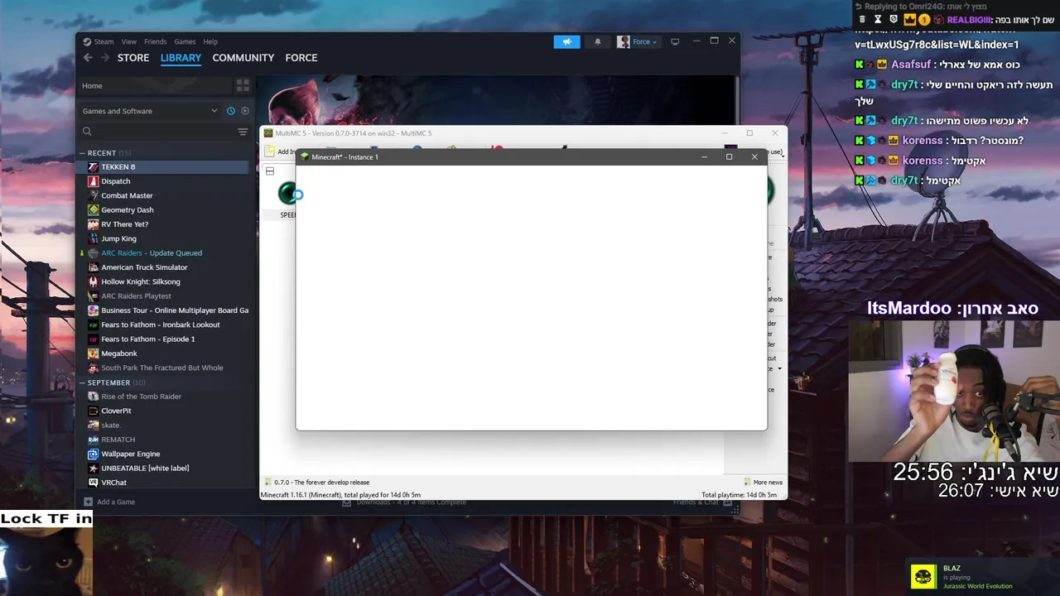Open the Help menu in Steam
The width and height of the screenshot is (1060, 596).
tap(210, 41)
